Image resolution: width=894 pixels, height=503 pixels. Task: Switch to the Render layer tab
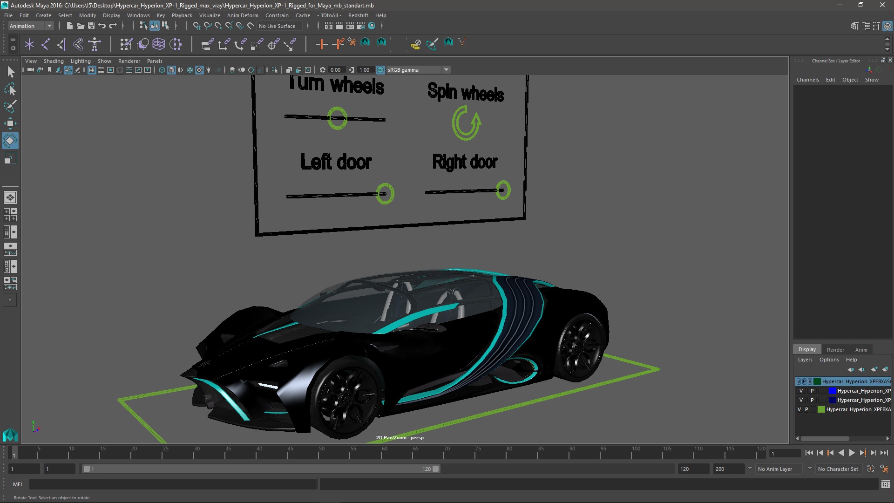(835, 349)
